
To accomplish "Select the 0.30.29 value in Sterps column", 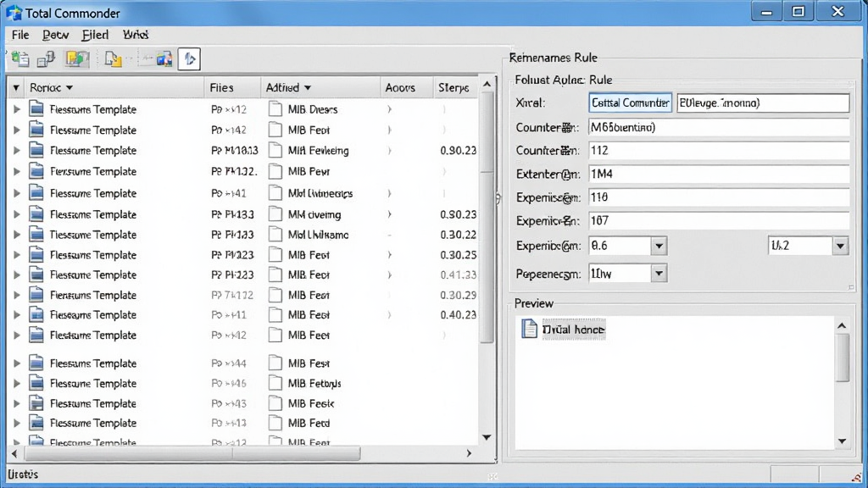I will coord(458,296).
